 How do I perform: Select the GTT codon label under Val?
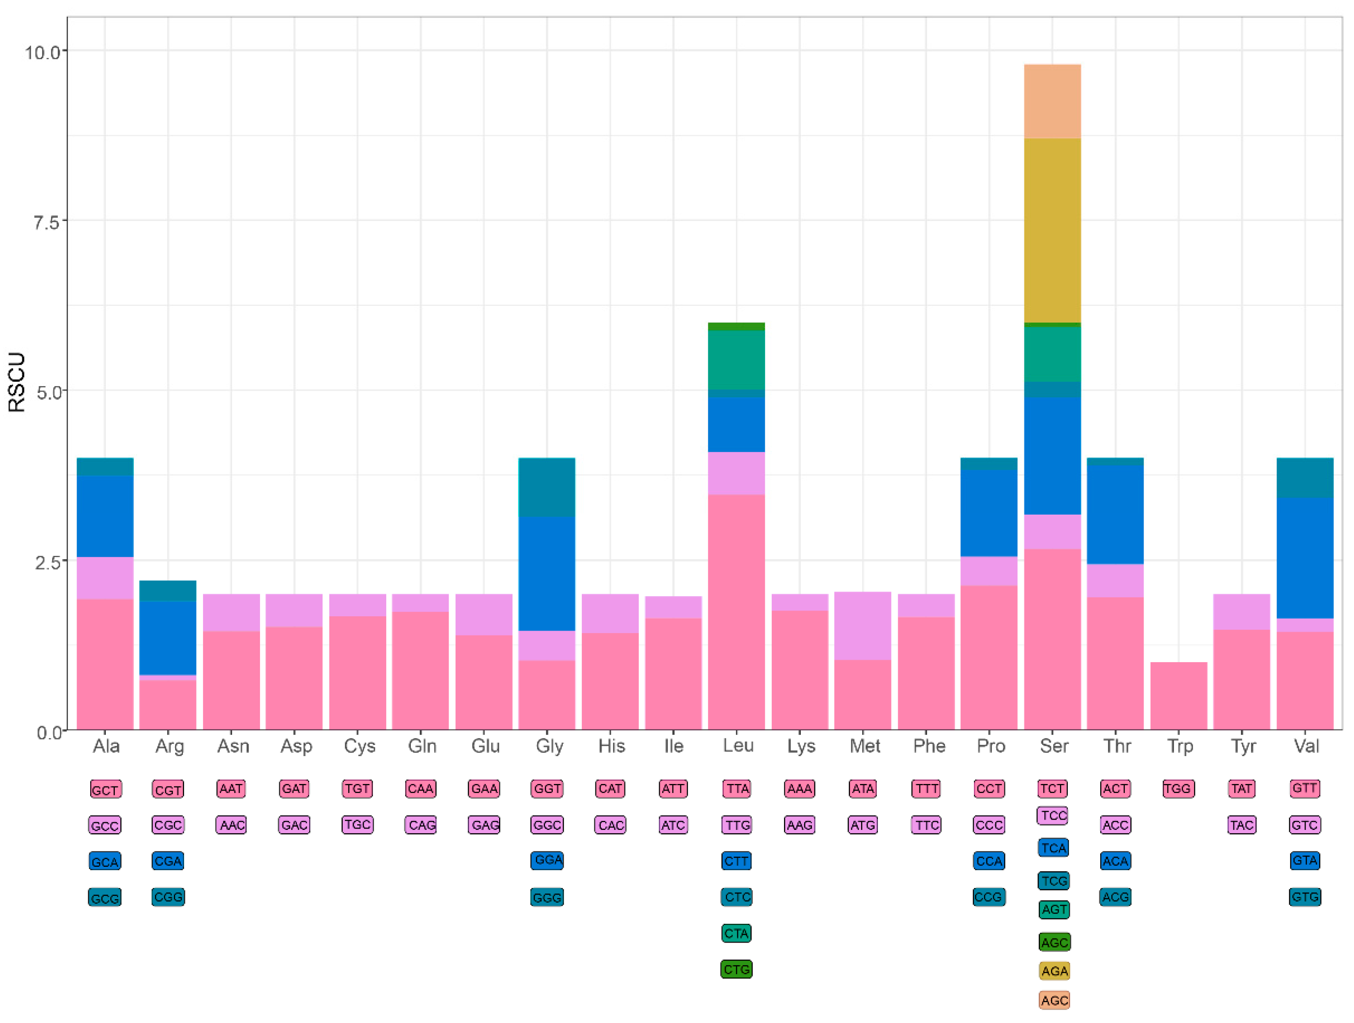click(x=1304, y=788)
